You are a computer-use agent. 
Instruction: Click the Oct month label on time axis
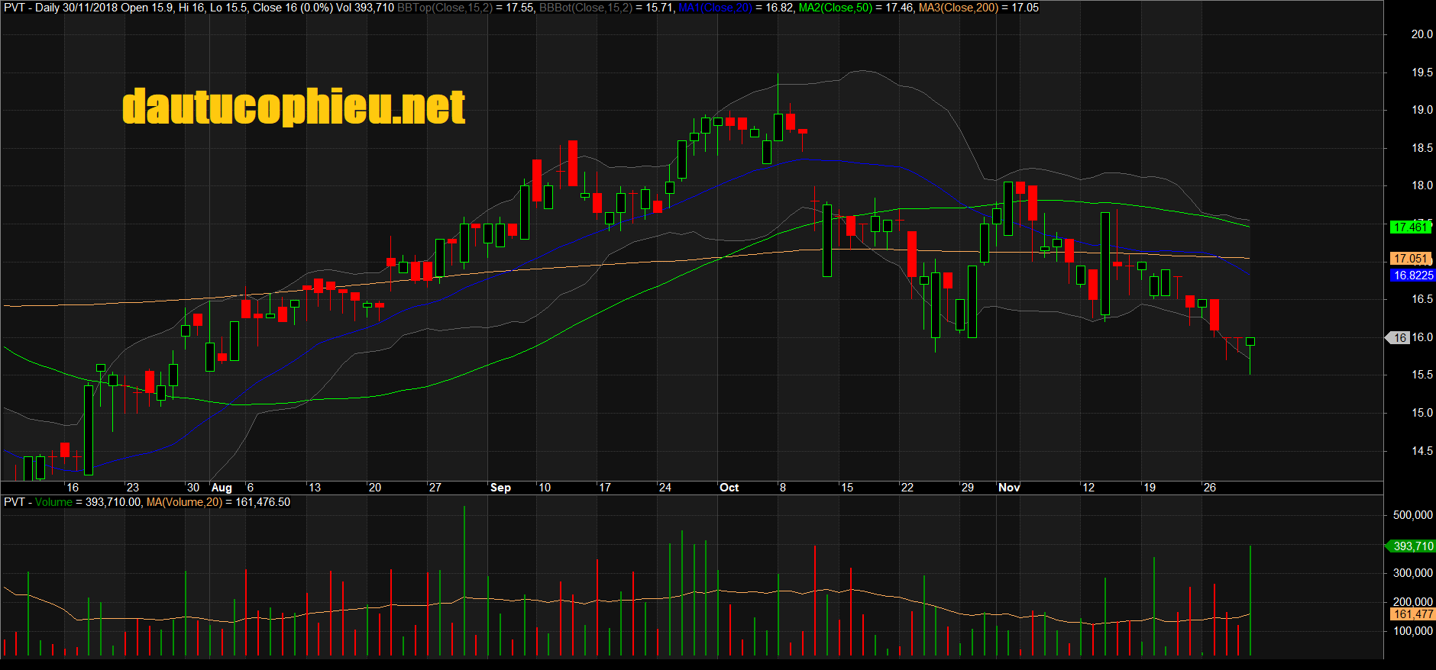click(x=729, y=488)
